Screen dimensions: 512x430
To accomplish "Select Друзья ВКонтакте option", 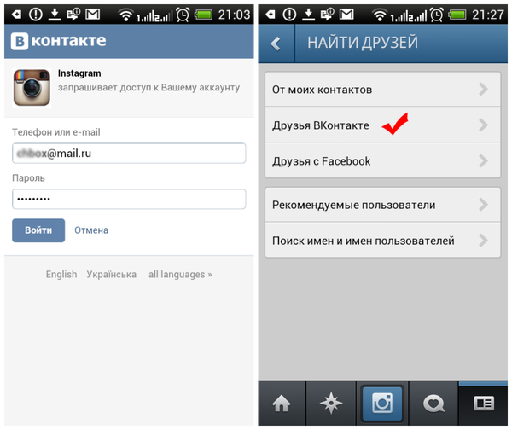I will point(382,125).
